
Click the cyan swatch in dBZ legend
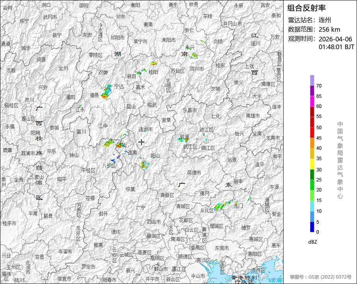(312, 206)
